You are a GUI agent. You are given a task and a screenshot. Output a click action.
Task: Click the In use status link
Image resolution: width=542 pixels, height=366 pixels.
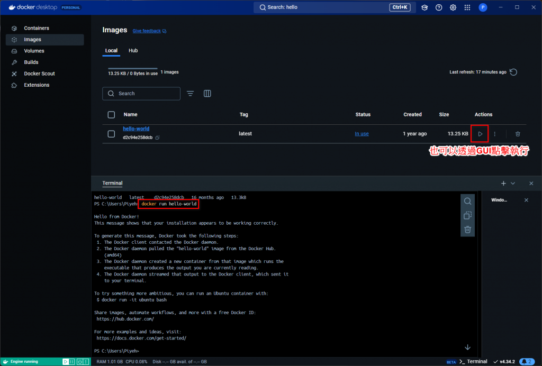coord(362,134)
